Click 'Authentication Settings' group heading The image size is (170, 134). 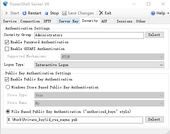[28, 28]
